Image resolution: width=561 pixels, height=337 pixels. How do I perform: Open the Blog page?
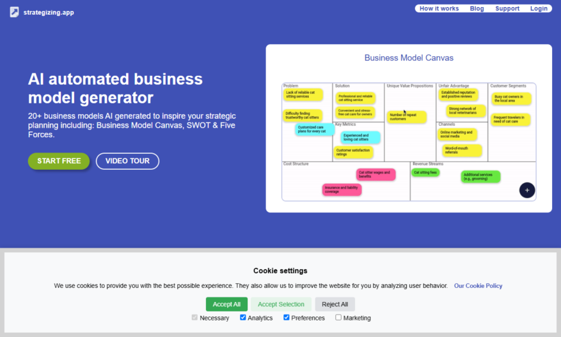(477, 8)
